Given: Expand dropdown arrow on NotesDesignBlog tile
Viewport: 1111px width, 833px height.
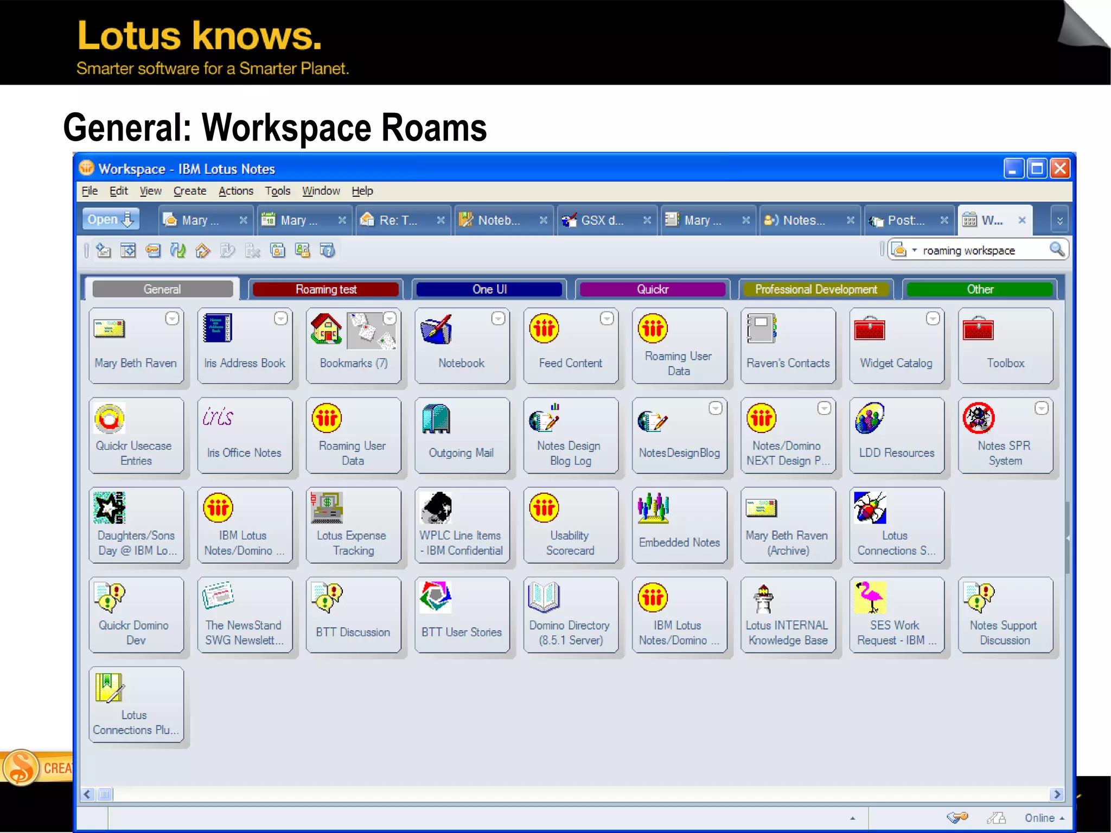Looking at the screenshot, I should pos(716,408).
